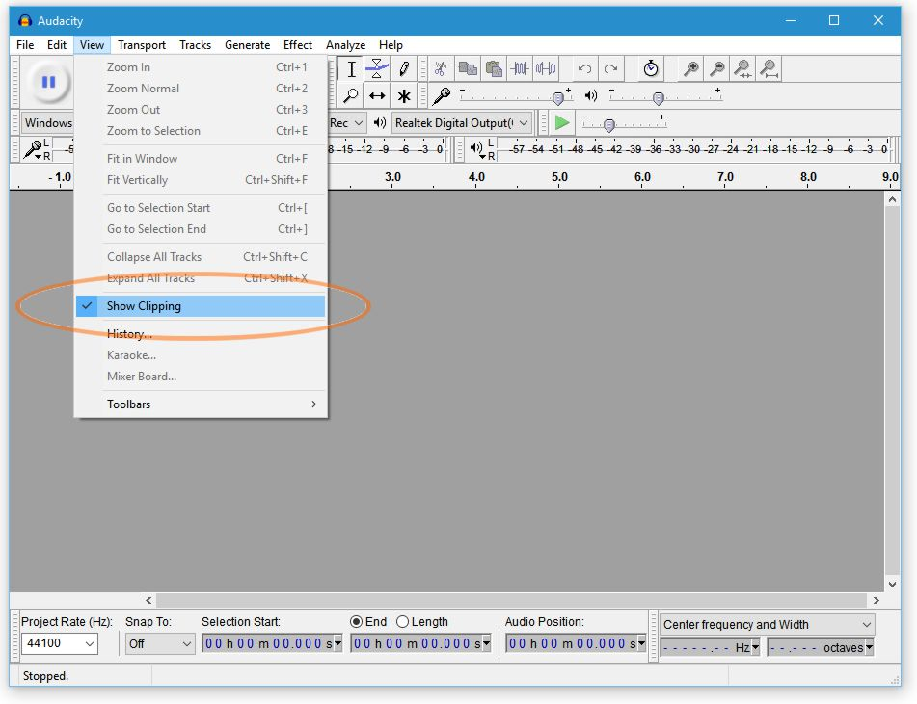
Task: Click the Zoom Out magnifier toolbar icon
Action: click(717, 69)
